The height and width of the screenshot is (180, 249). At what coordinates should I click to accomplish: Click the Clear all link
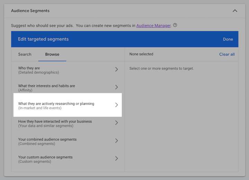click(227, 54)
